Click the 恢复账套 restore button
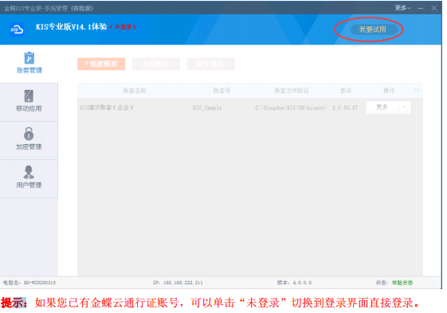The height and width of the screenshot is (313, 447). point(210,64)
